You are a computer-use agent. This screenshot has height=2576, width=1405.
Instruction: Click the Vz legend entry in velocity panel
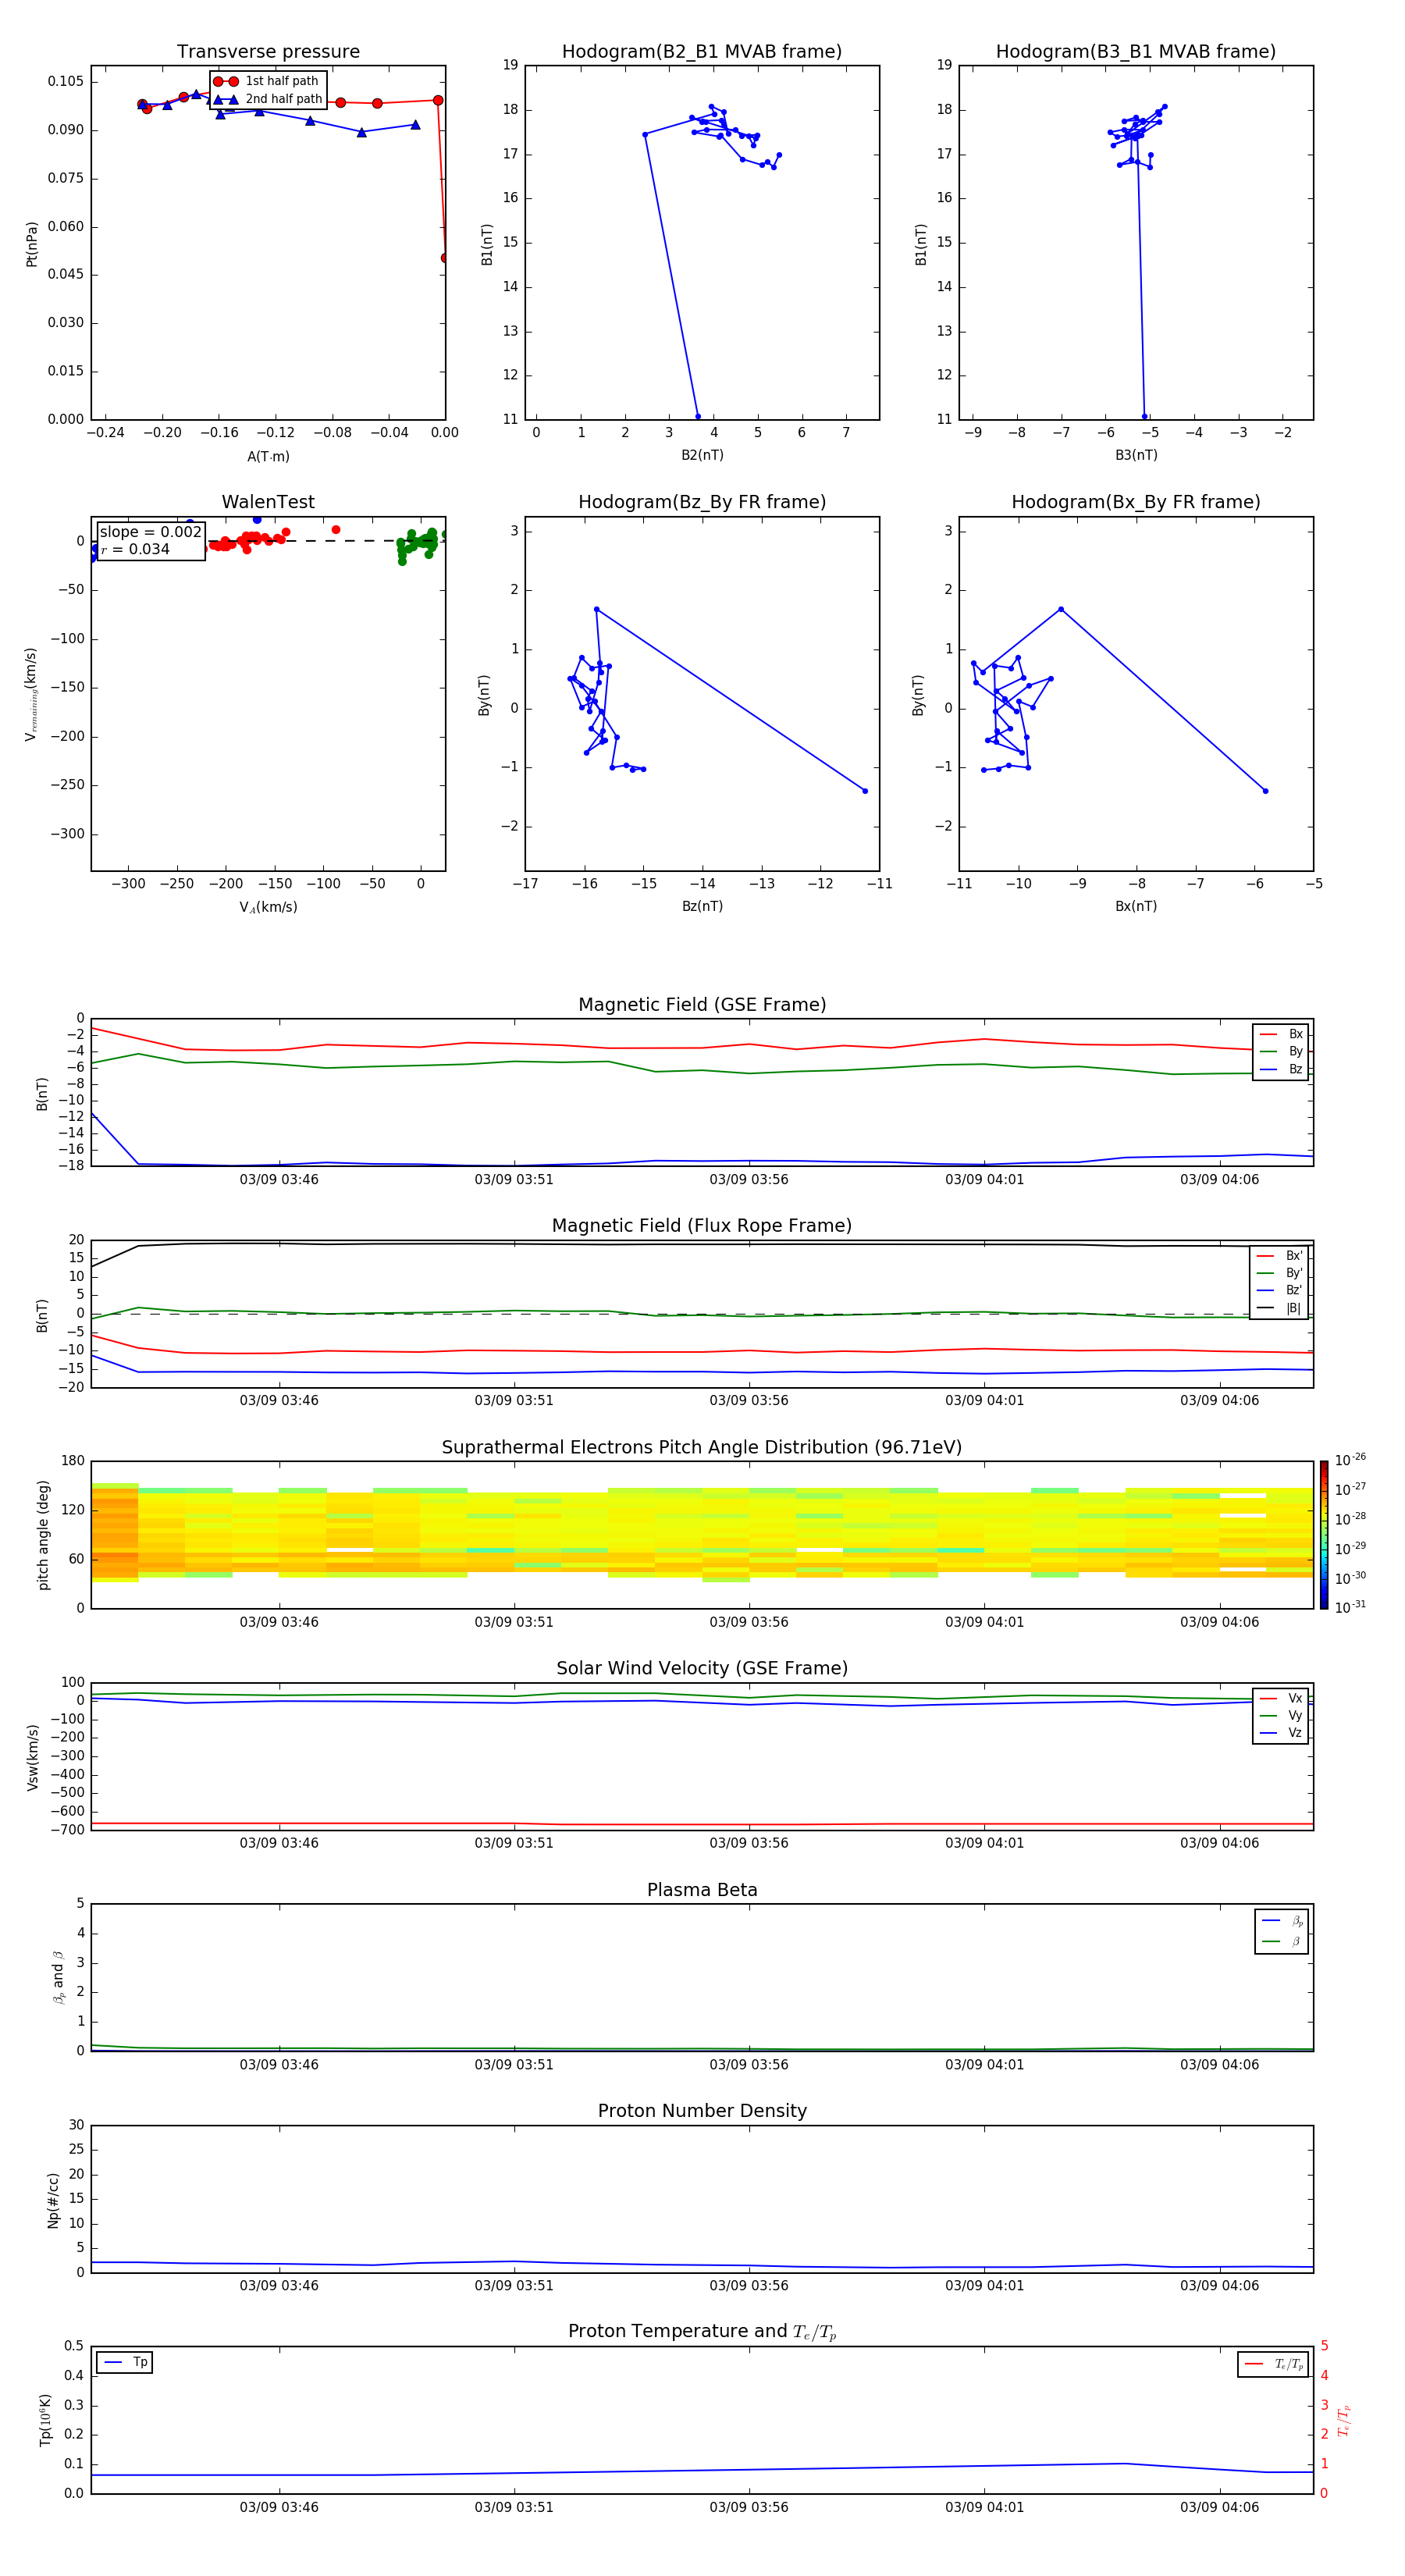pyautogui.click(x=1281, y=1733)
